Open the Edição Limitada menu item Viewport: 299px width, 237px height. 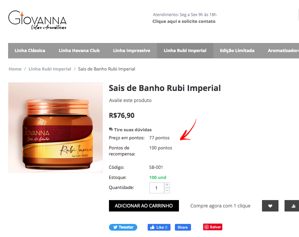pyautogui.click(x=237, y=51)
